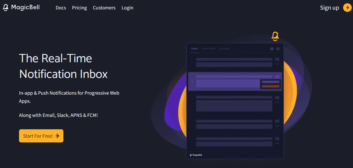
Task: Click the mark-all-read check icon in mockup
Action: (x=272, y=49)
